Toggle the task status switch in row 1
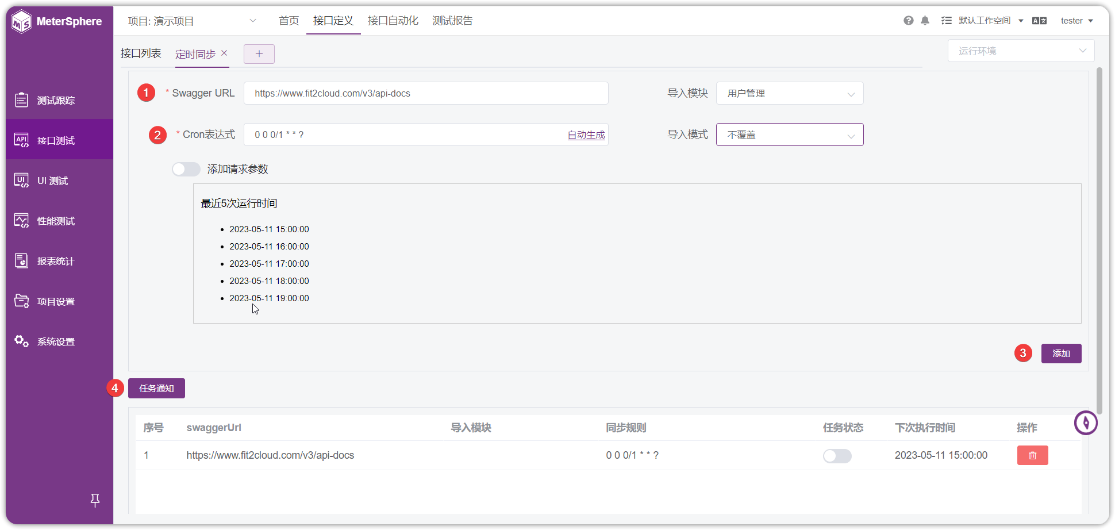The width and height of the screenshot is (1115, 530). tap(837, 456)
